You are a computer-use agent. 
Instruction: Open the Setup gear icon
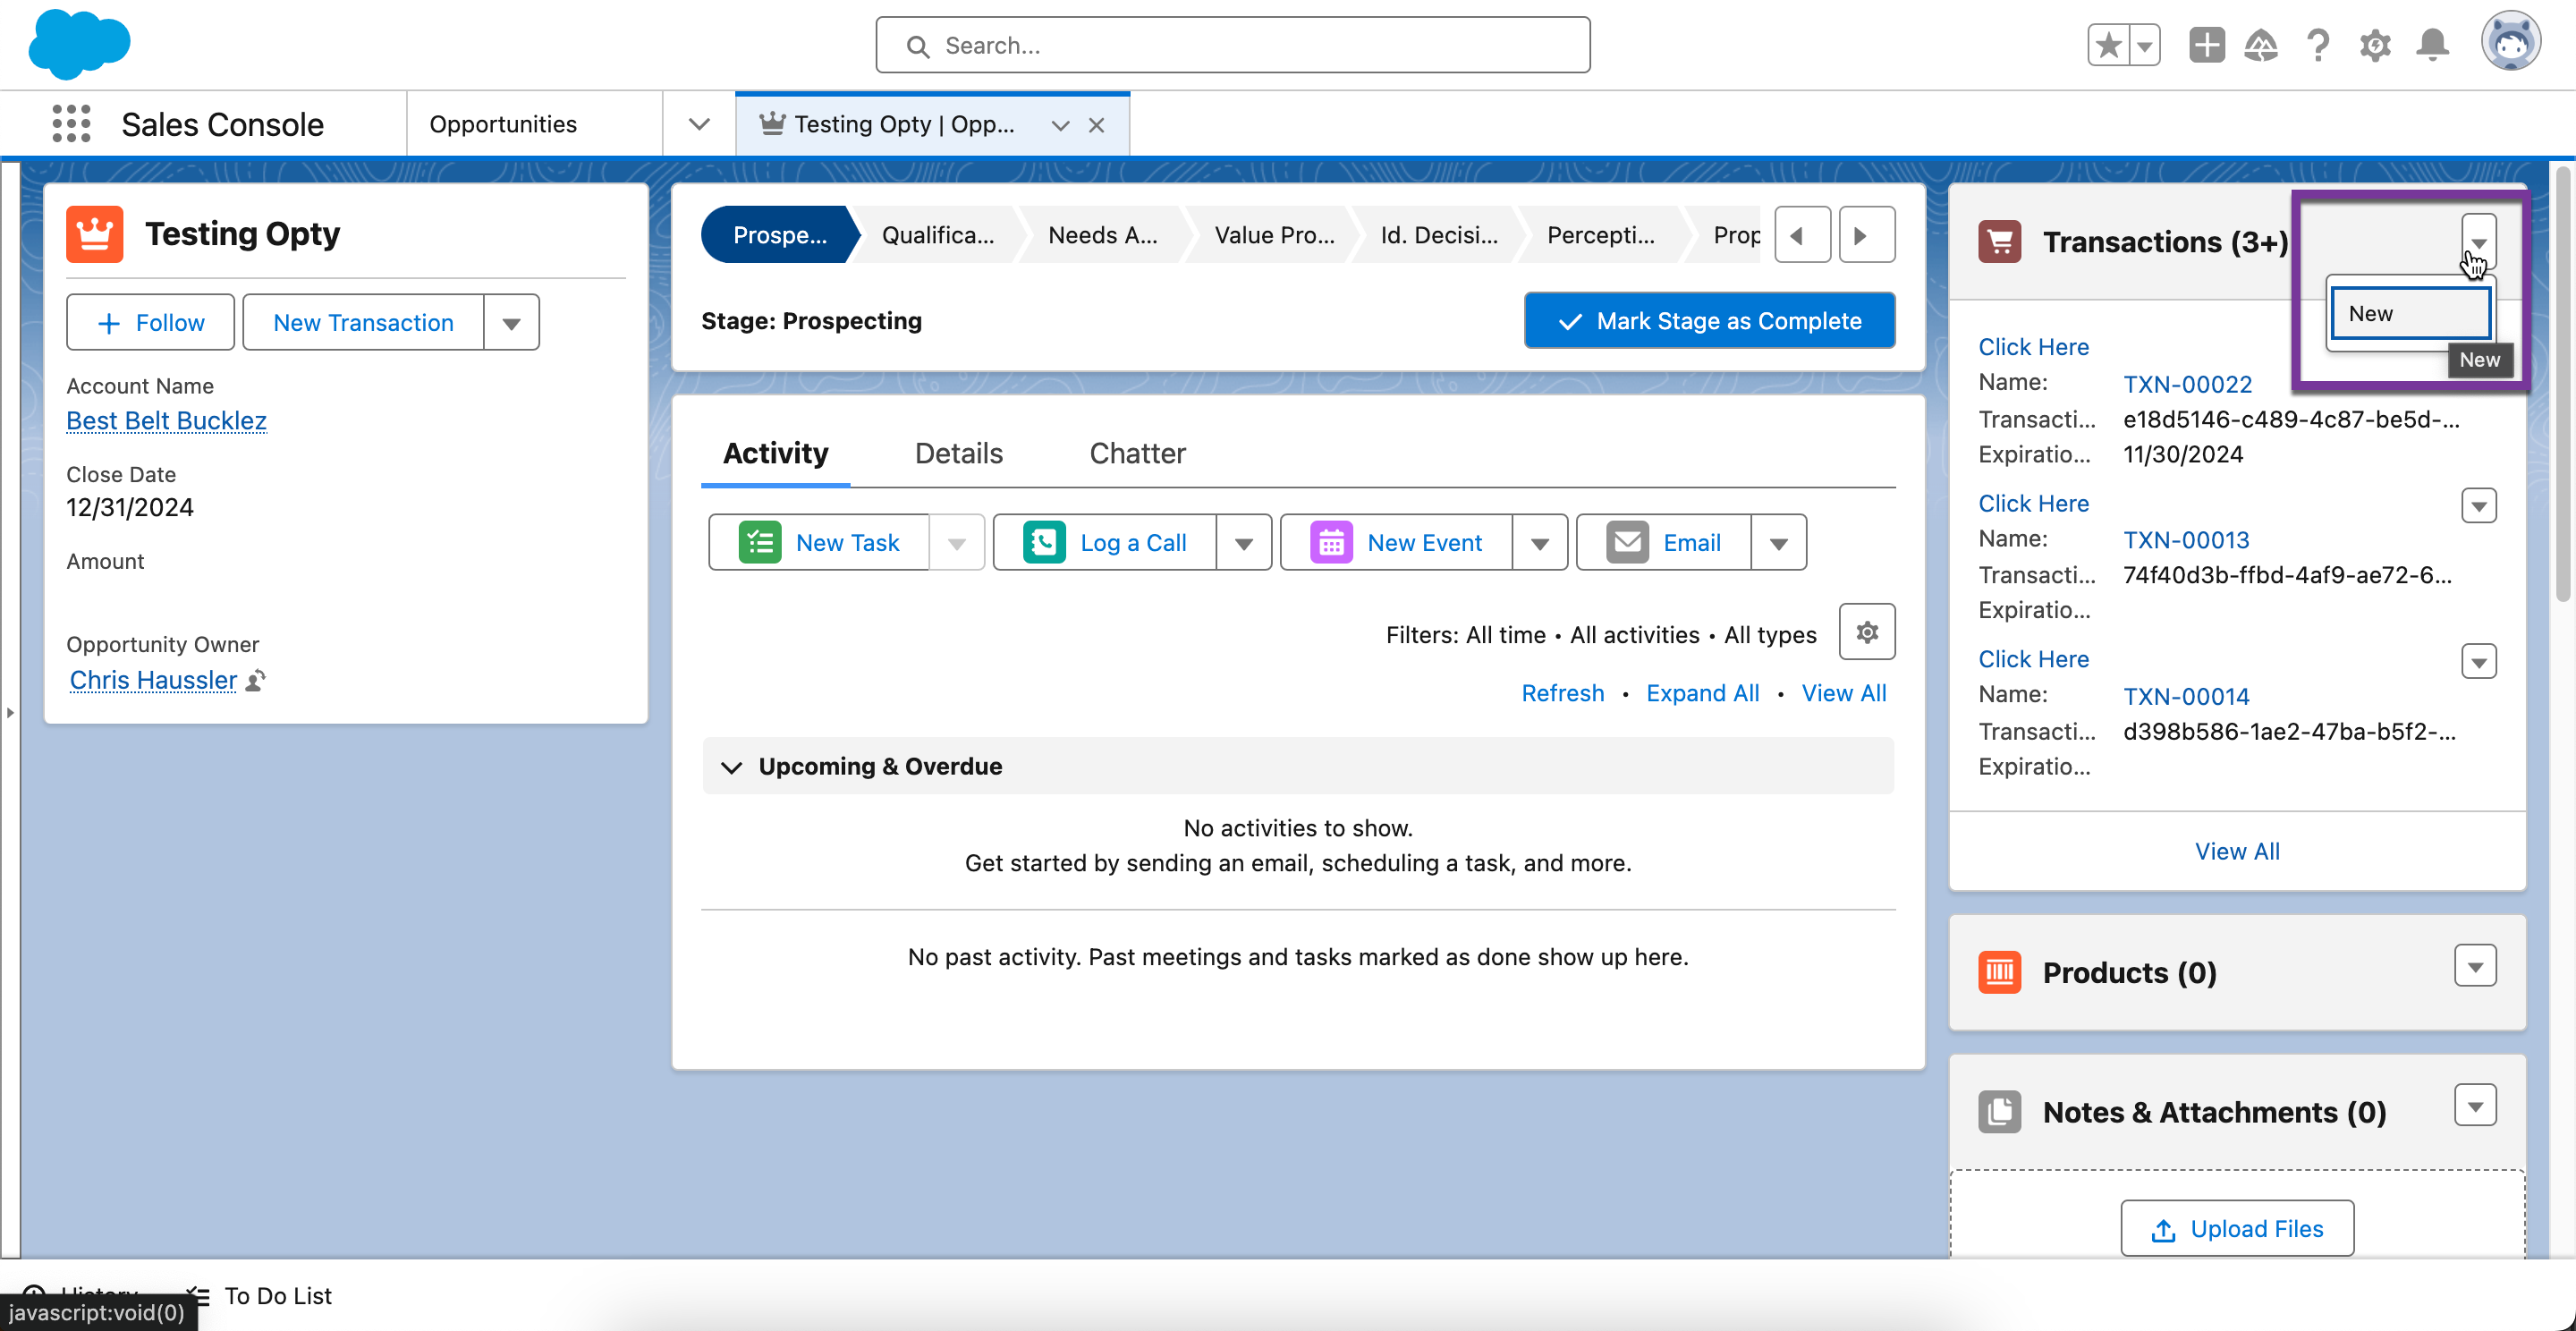(x=2375, y=45)
